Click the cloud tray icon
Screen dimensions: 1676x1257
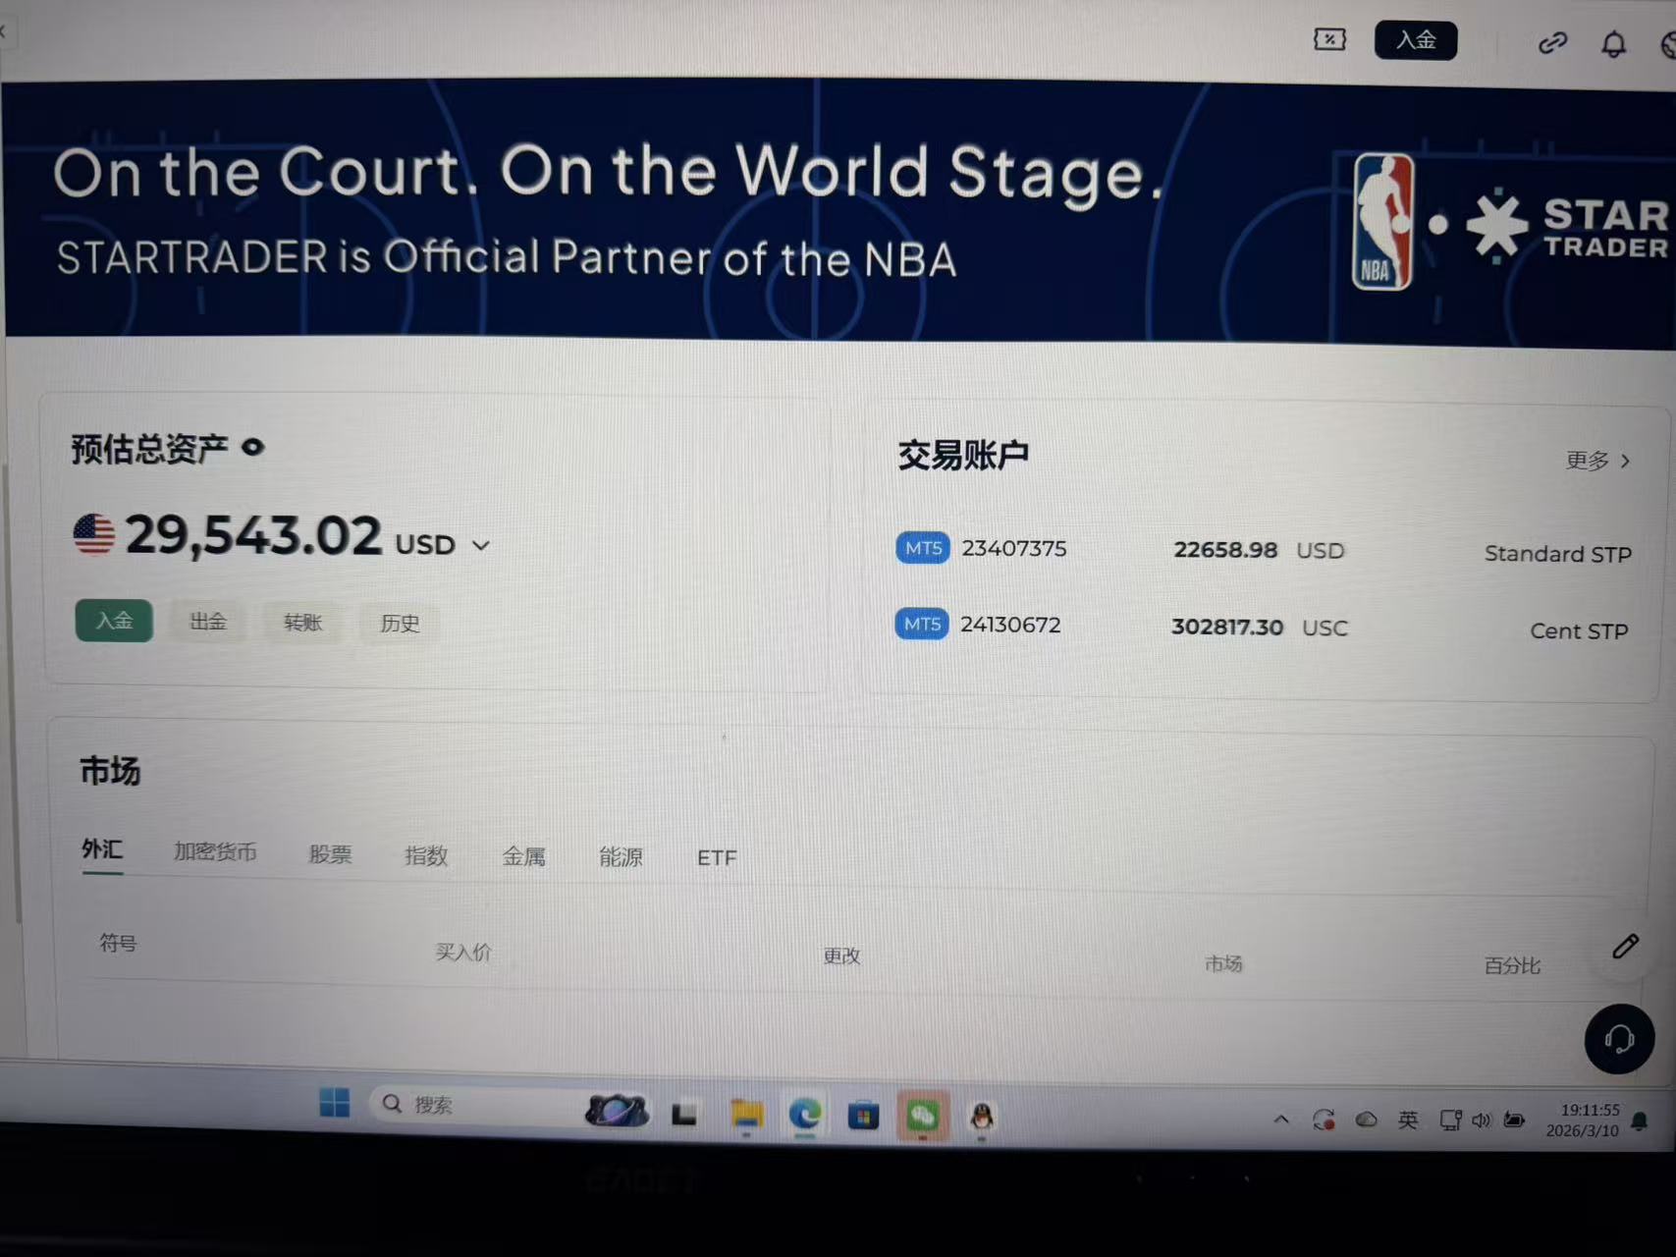pyautogui.click(x=1366, y=1120)
